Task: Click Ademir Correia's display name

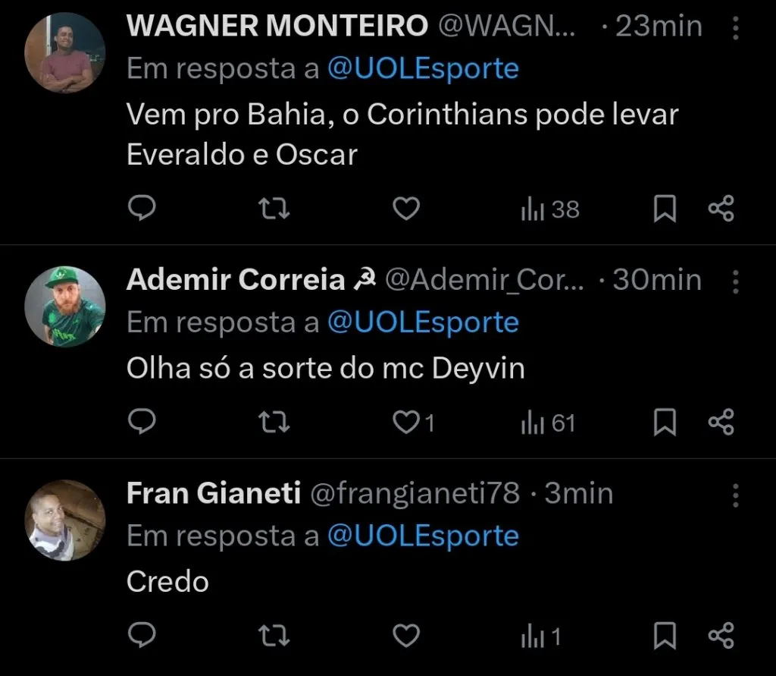Action: 233,279
